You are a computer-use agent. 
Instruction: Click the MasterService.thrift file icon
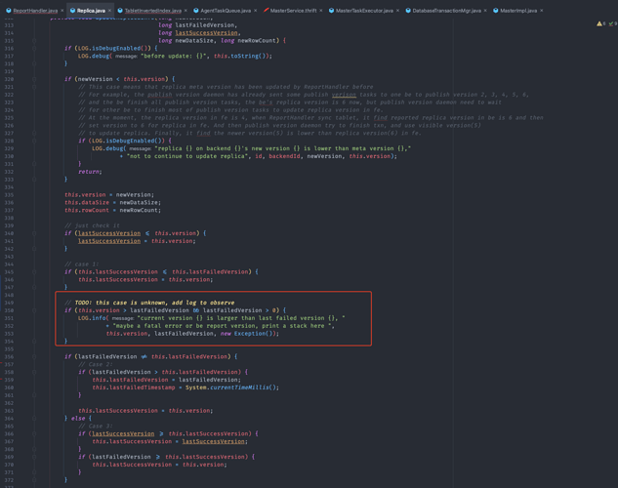tap(267, 11)
